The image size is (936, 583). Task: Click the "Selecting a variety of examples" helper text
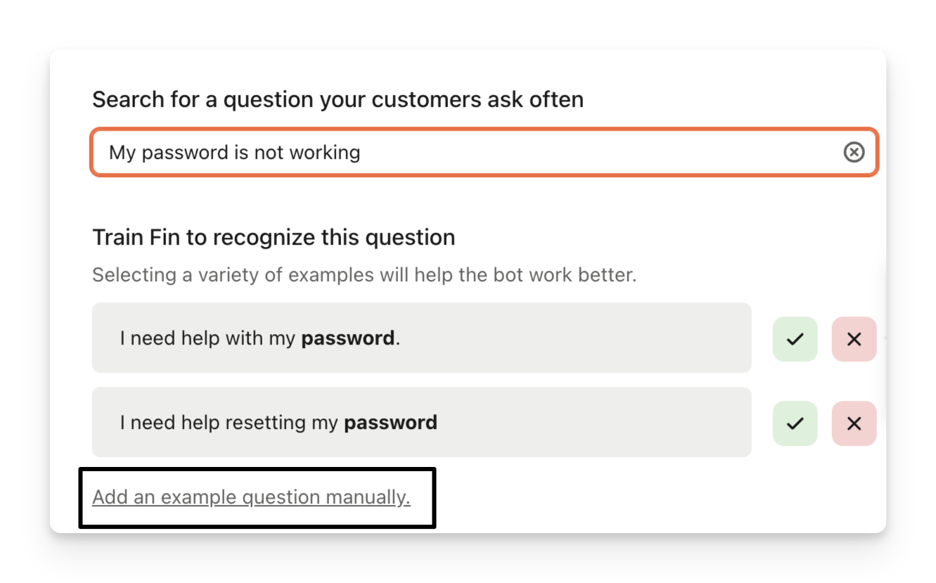(364, 274)
